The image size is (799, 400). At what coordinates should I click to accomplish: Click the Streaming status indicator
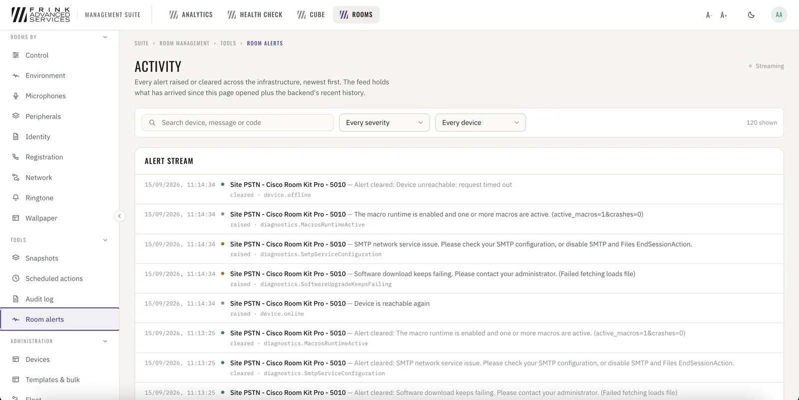766,66
